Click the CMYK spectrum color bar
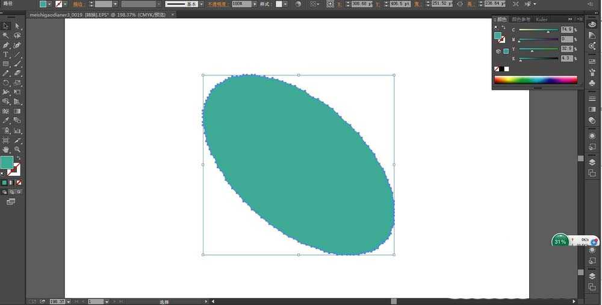 click(x=535, y=80)
